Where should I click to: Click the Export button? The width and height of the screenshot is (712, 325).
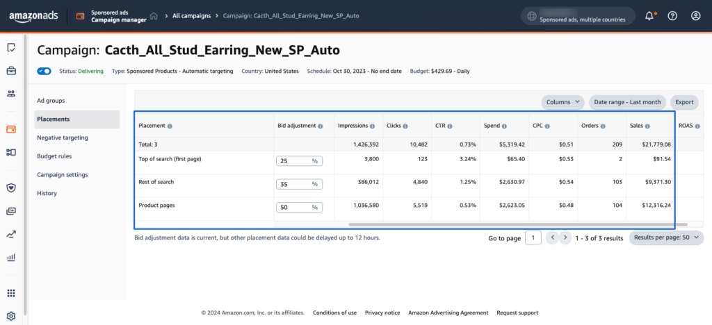684,102
